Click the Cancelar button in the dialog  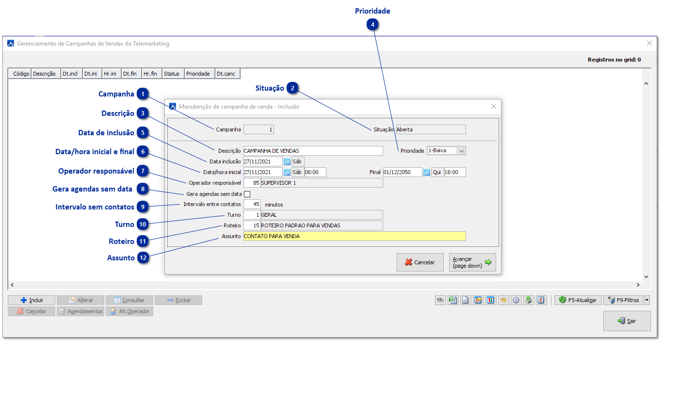pyautogui.click(x=420, y=262)
